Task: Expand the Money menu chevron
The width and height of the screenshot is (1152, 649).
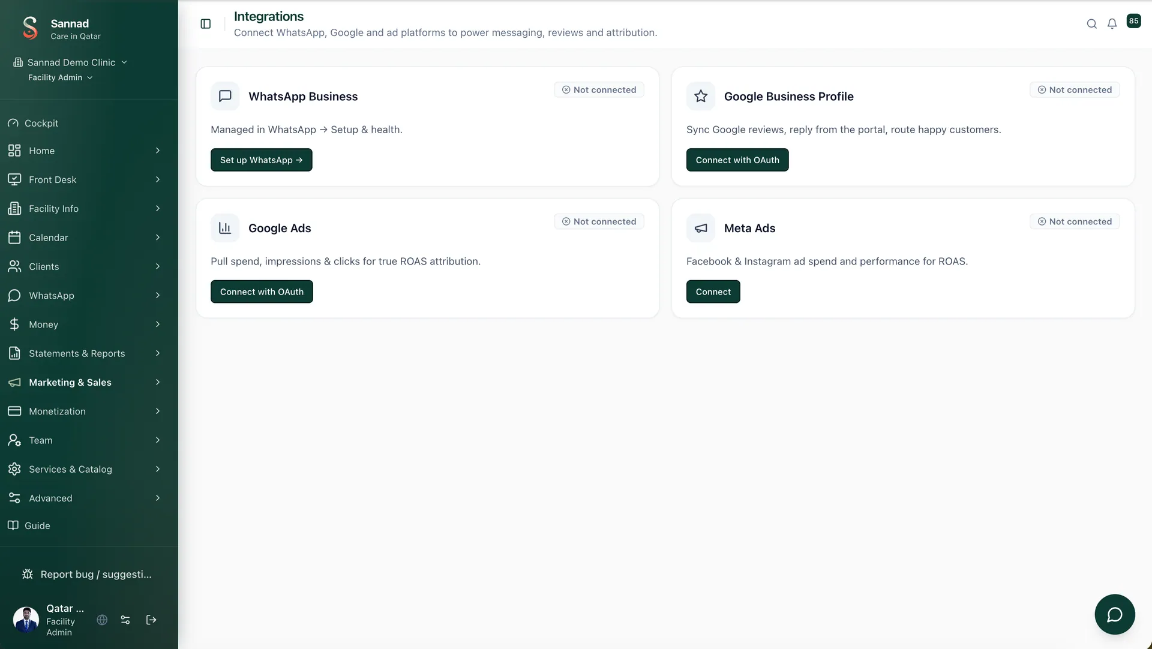Action: coord(158,324)
